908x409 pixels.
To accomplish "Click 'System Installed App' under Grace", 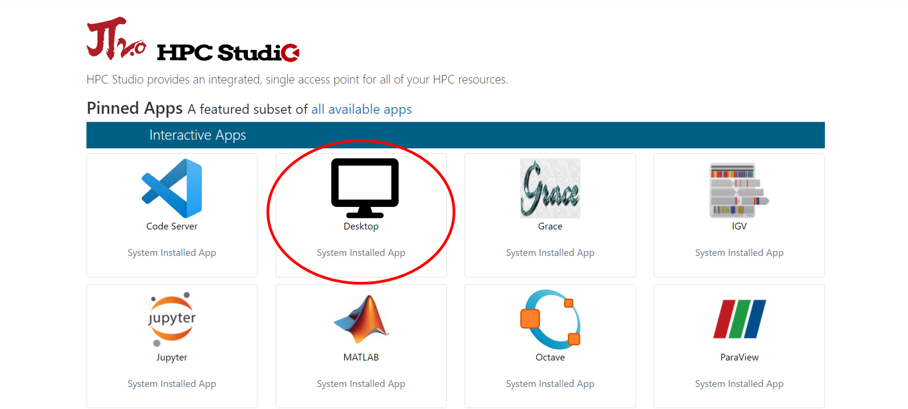I will tap(550, 253).
